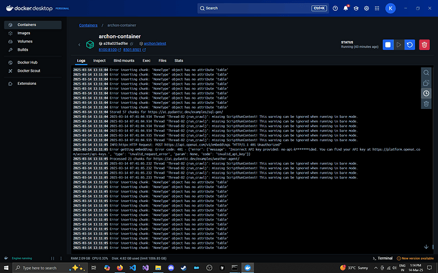438x273 pixels.
Task: Open the Terminal from status bar
Action: point(382,258)
